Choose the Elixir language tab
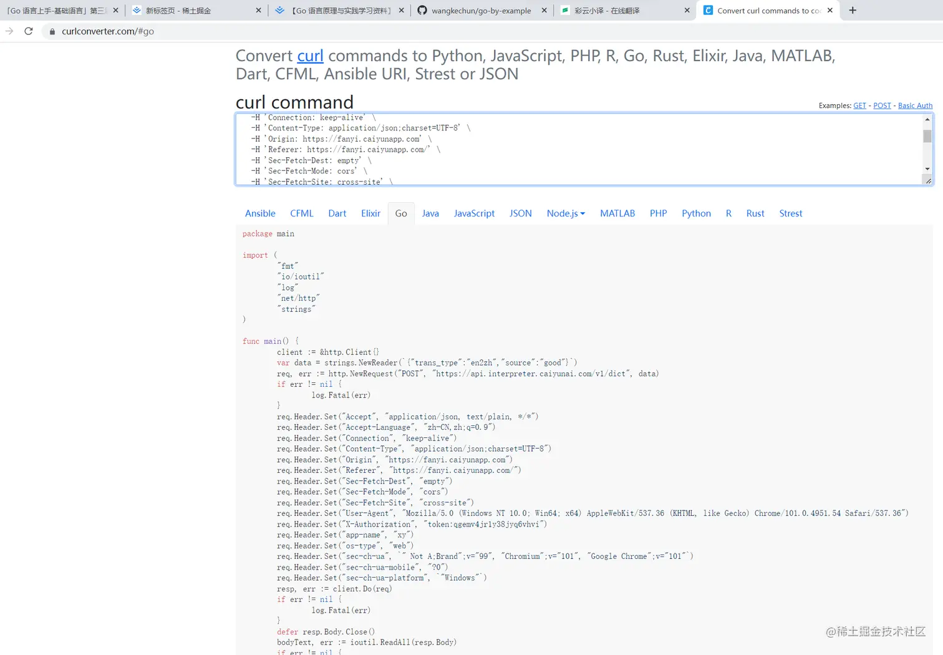Screen dimensions: 943x655 coord(370,213)
